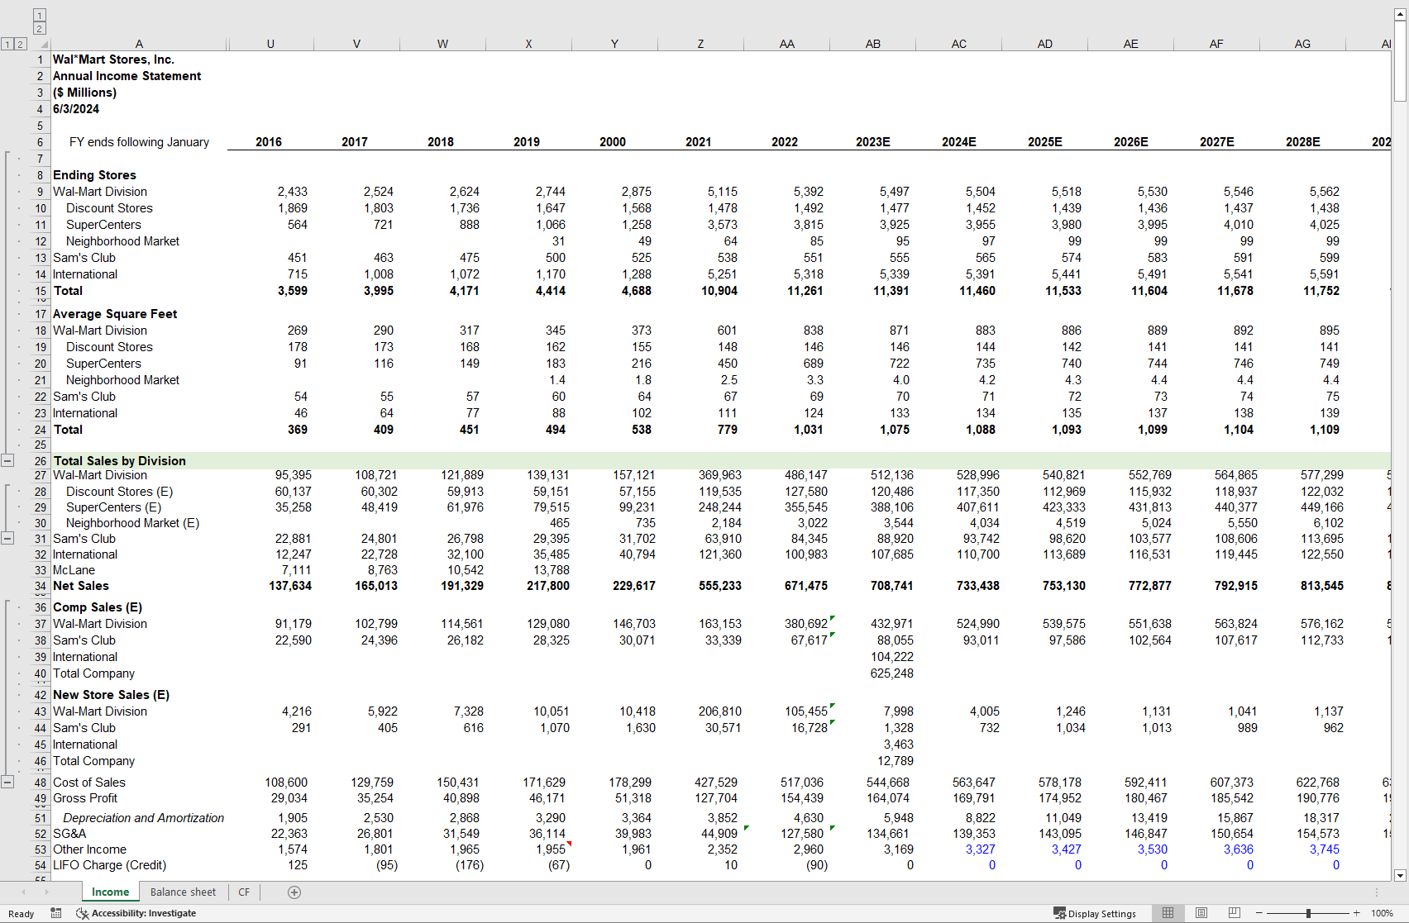The image size is (1409, 923).
Task: Select column U header
Action: pos(270,44)
